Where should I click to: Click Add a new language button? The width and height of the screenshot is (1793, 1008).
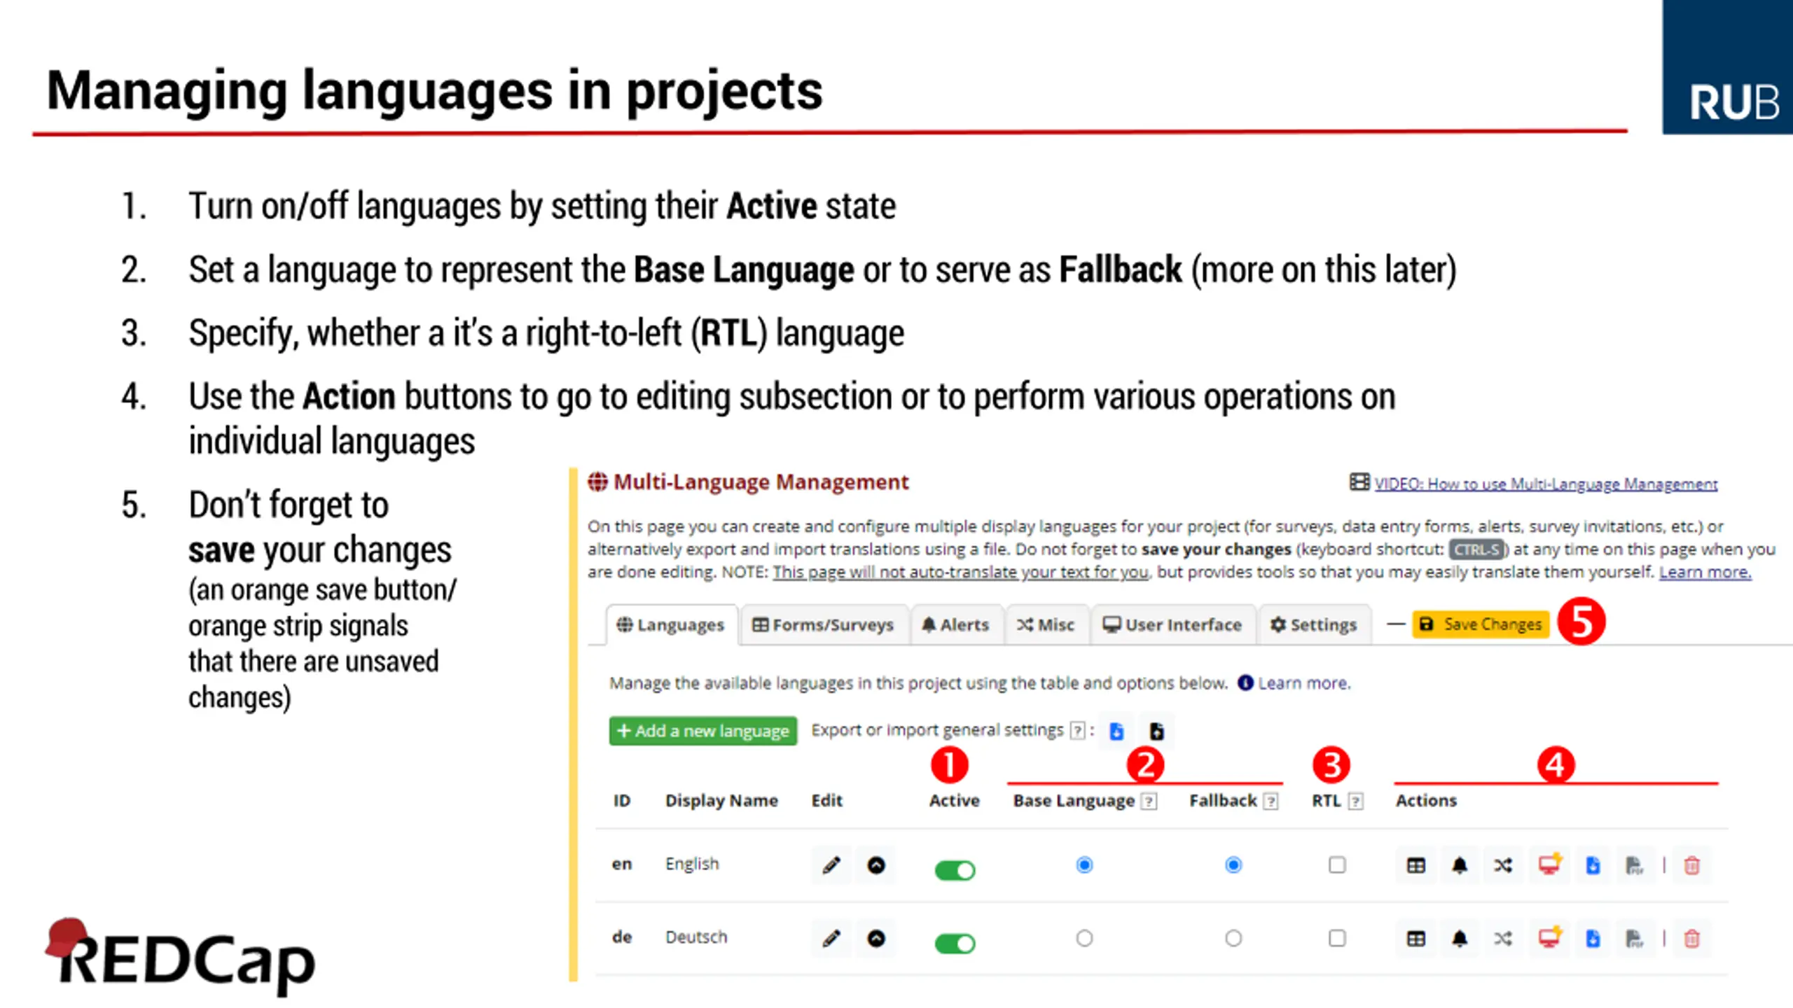click(702, 731)
